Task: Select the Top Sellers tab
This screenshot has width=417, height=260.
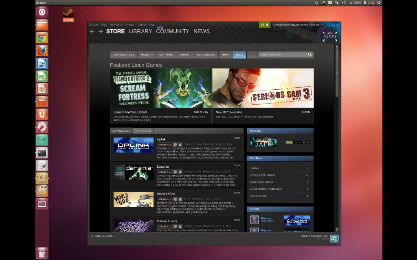Action: pos(143,131)
